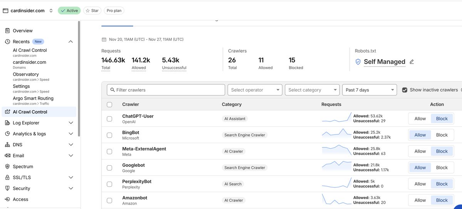
Task: Click the Requests column header
Action: [x=331, y=104]
